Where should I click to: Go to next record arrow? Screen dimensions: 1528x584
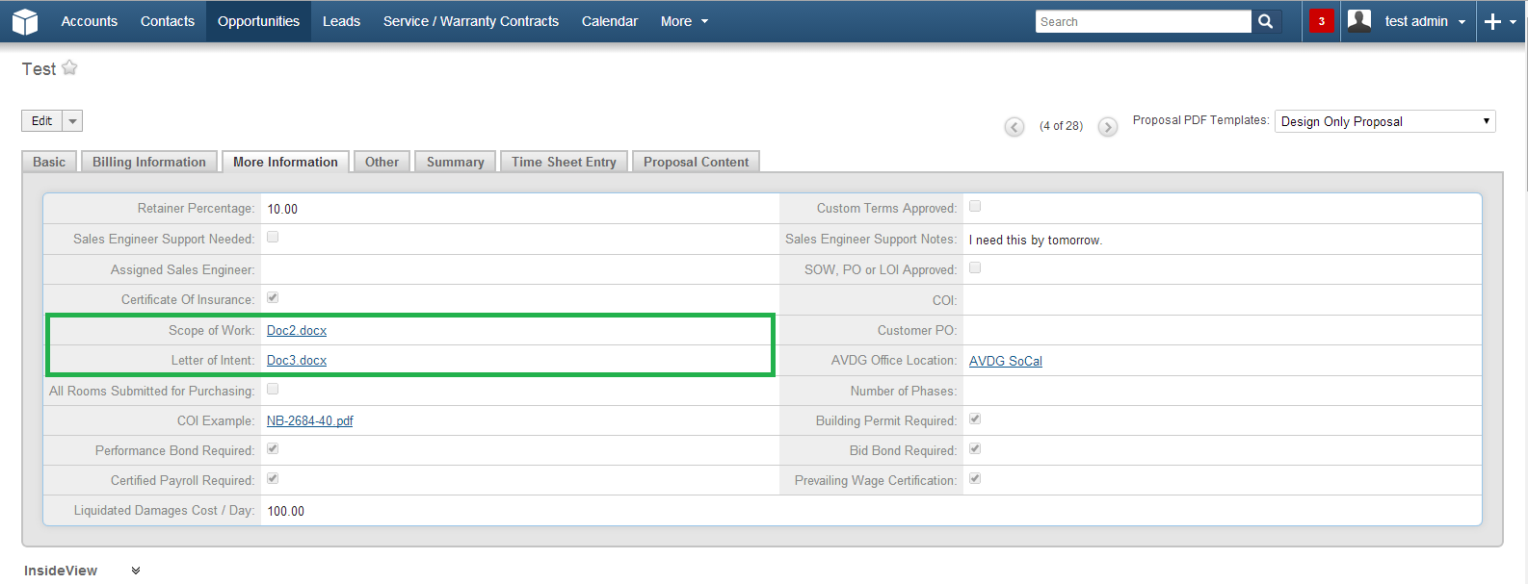(1108, 126)
